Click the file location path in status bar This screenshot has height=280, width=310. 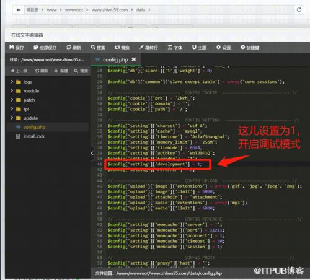tap(169, 273)
